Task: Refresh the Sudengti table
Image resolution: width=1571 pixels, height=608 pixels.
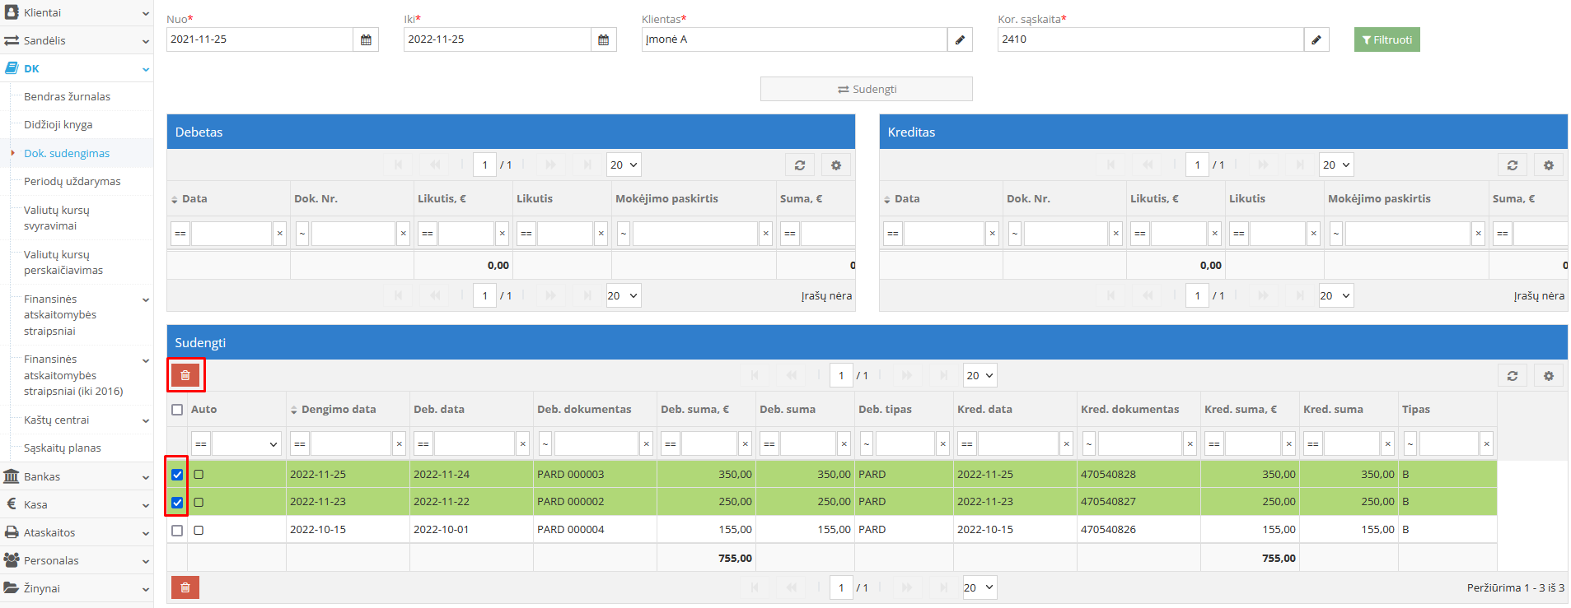Action: click(x=1512, y=376)
